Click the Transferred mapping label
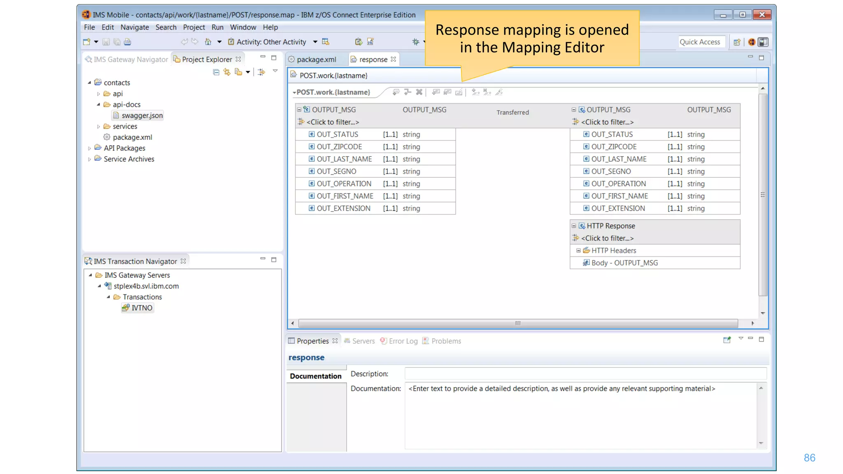The height and width of the screenshot is (474, 843). 512,112
